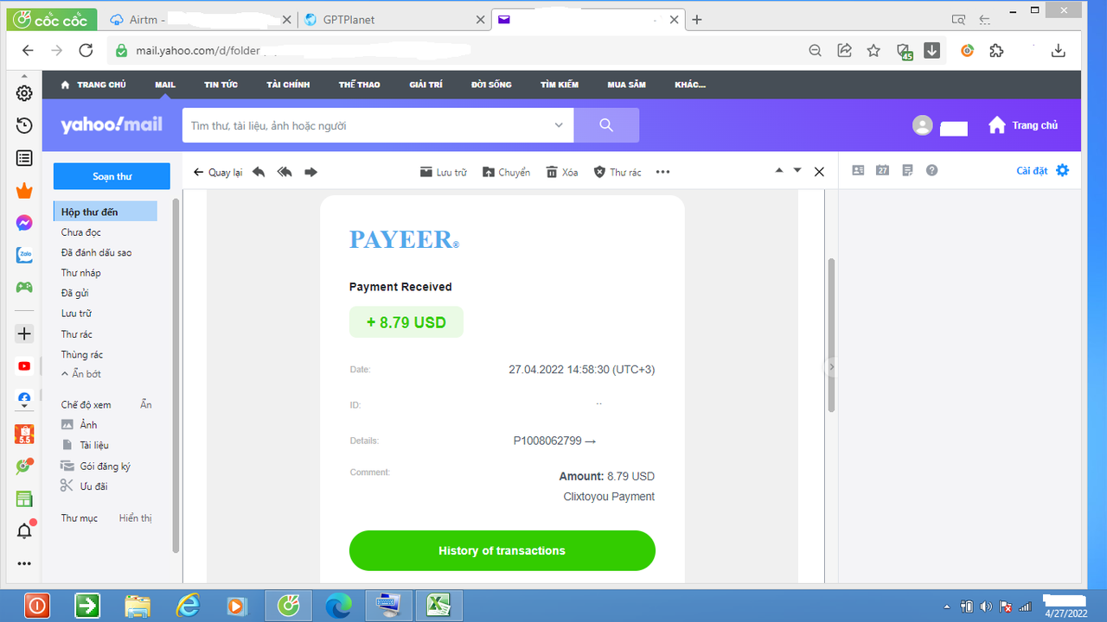Add a new sidebar shortcut with plus
1107x622 pixels.
tap(24, 333)
